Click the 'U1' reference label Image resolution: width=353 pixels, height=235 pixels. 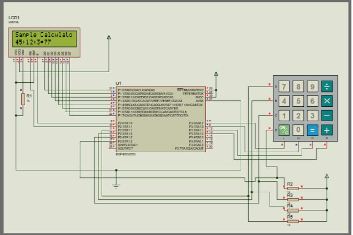[x=118, y=83]
